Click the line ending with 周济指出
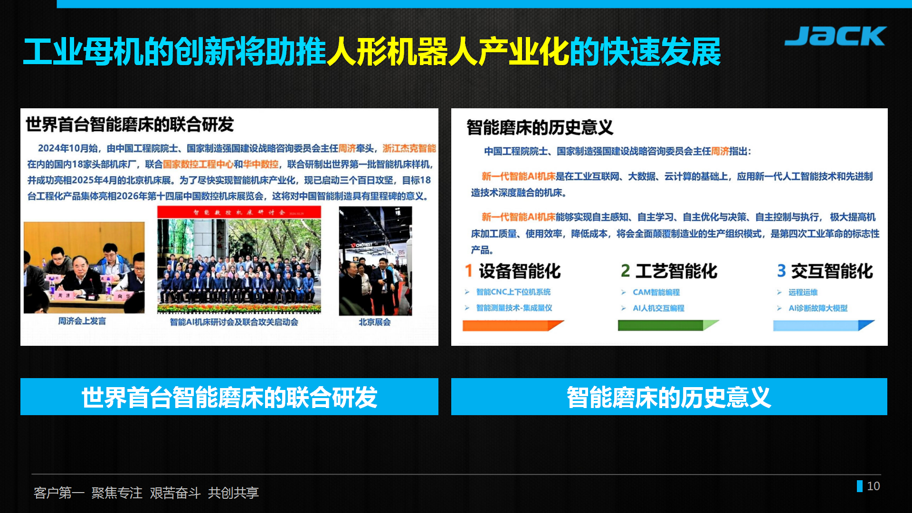 click(617, 151)
